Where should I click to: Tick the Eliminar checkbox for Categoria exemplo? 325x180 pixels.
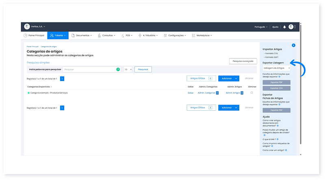point(251,93)
